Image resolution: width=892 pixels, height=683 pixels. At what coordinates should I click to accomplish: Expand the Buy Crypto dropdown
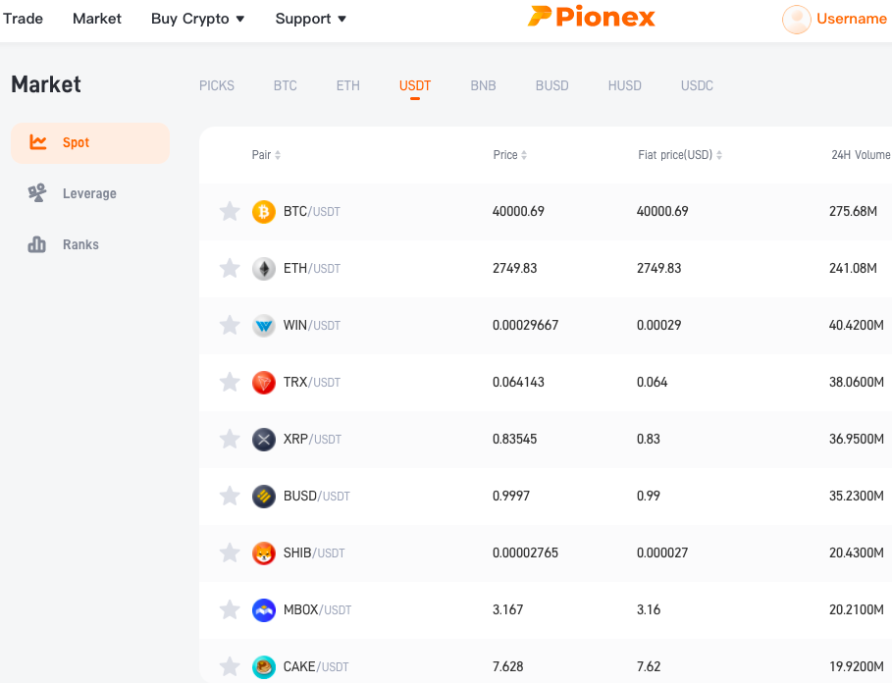[x=197, y=19]
